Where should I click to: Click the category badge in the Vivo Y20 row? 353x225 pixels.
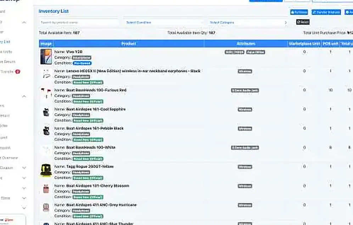tap(82, 58)
